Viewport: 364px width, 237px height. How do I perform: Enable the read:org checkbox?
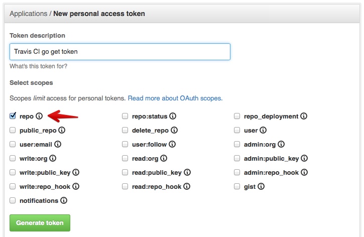coord(125,159)
